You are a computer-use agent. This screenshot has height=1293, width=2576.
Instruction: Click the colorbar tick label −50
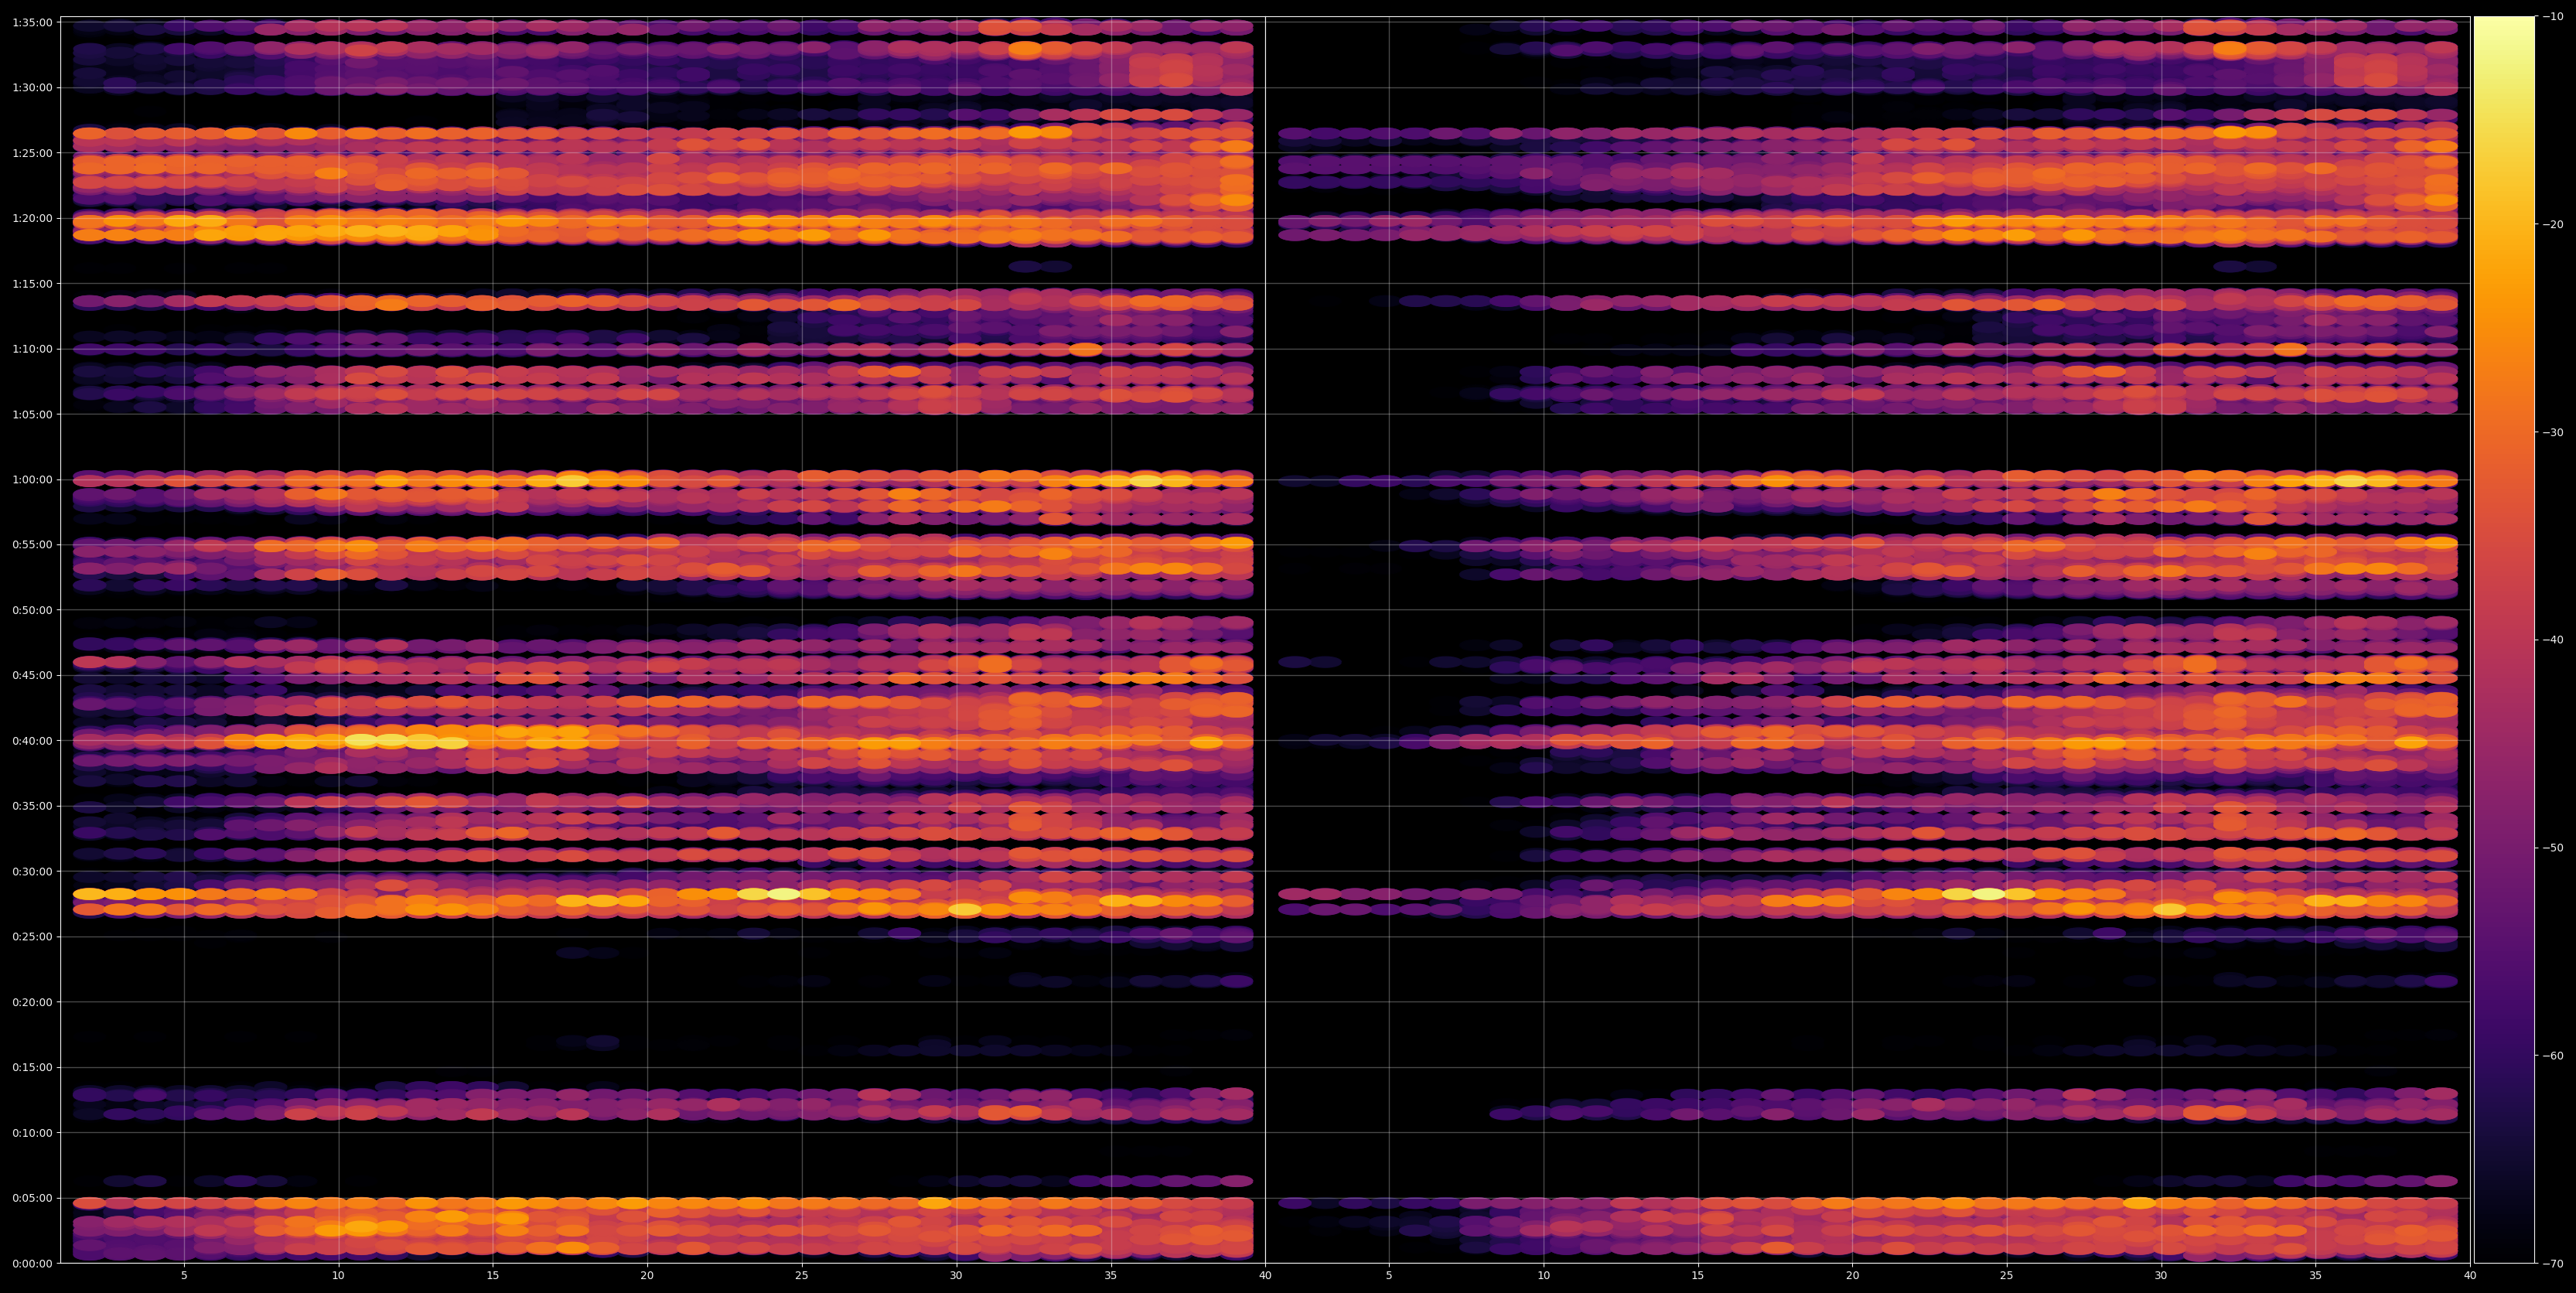[2553, 848]
